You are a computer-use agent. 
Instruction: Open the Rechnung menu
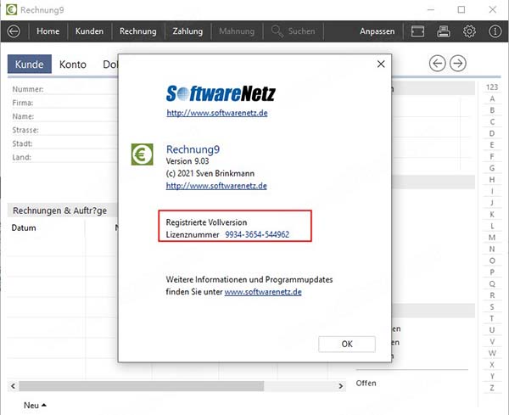click(x=138, y=31)
